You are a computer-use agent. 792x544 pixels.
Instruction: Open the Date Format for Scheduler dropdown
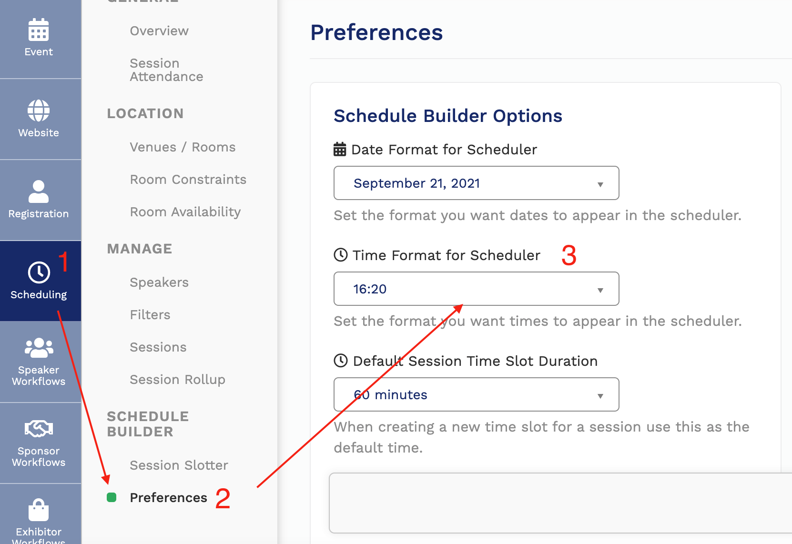coord(476,183)
